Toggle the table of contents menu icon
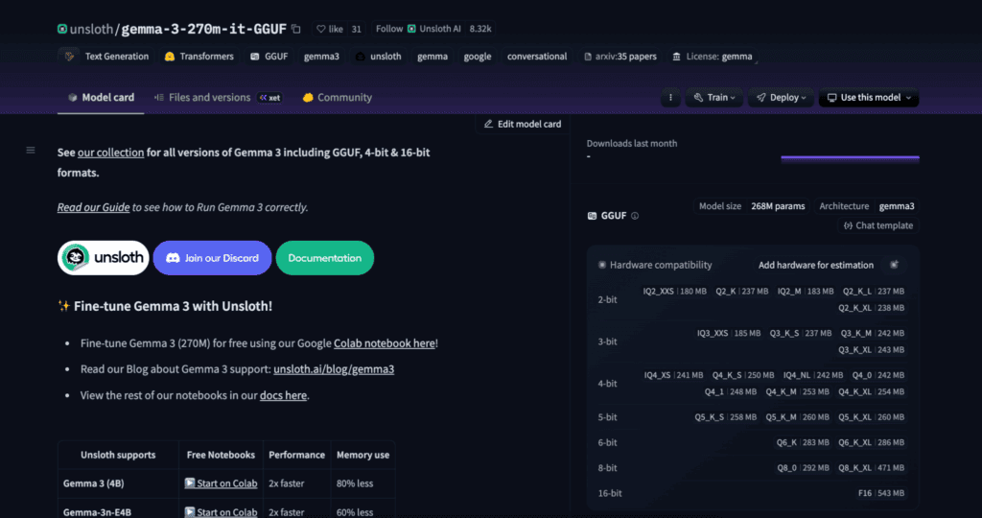This screenshot has height=518, width=982. (x=30, y=151)
